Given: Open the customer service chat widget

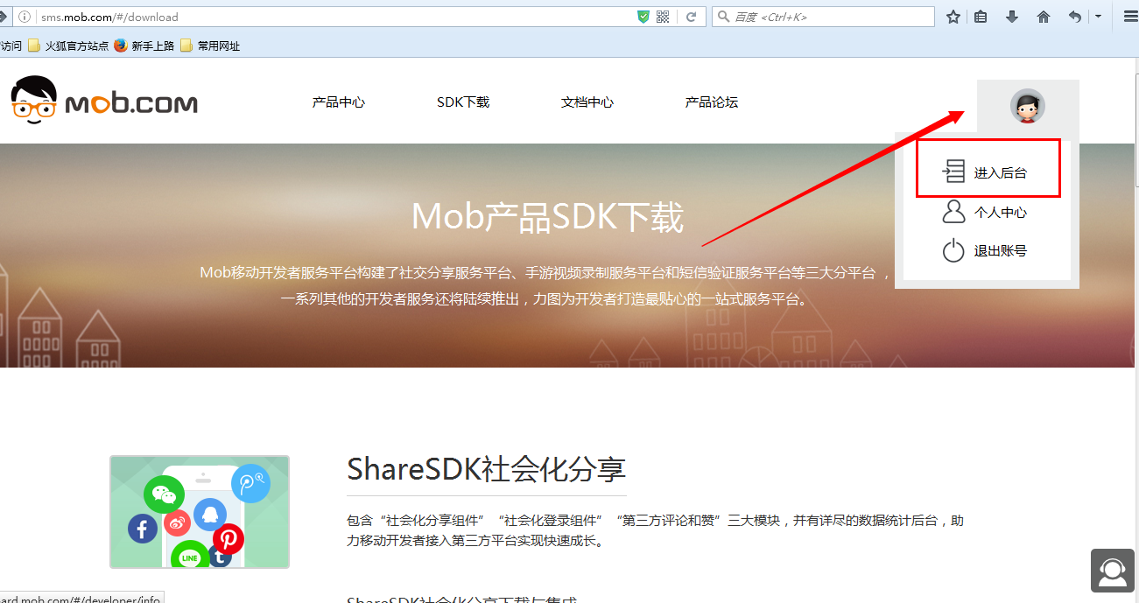Looking at the screenshot, I should [1113, 571].
